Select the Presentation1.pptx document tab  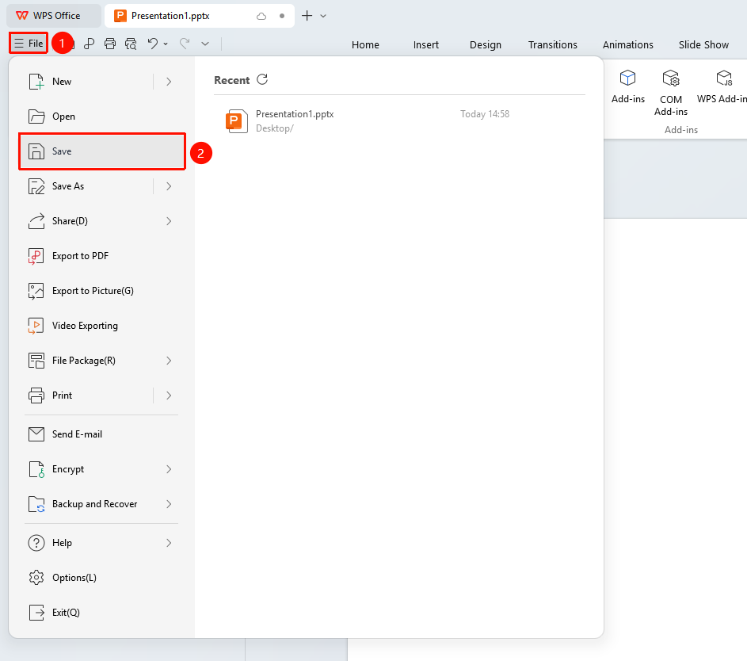point(199,16)
